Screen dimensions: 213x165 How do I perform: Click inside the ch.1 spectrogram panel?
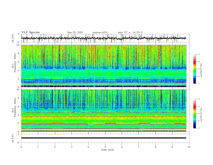pos(105,66)
